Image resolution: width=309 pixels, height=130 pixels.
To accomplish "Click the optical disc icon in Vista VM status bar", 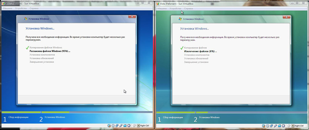I will point(267,126).
